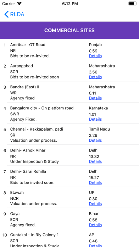View Details of Bandra (East) II
The height and width of the screenshot is (247, 139).
pyautogui.click(x=95, y=98)
